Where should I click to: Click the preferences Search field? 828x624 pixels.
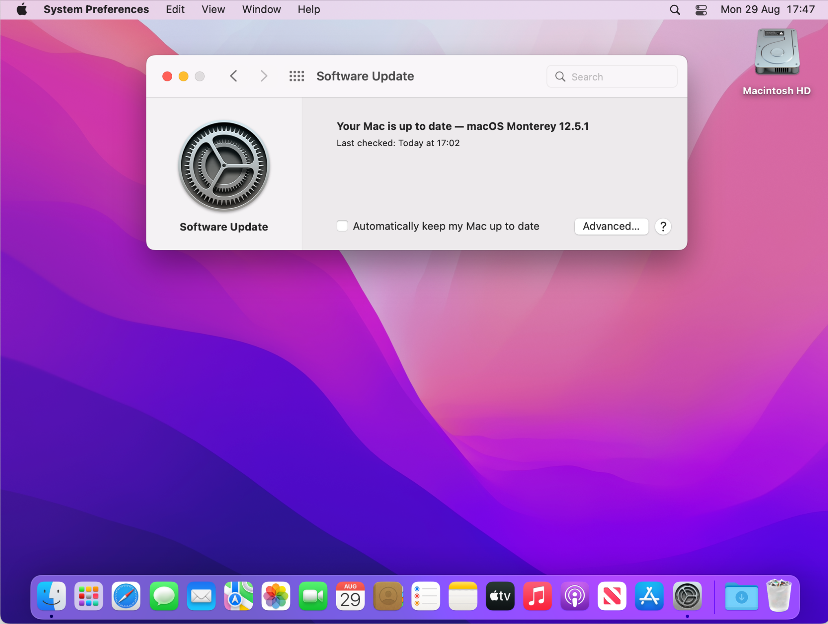click(612, 77)
